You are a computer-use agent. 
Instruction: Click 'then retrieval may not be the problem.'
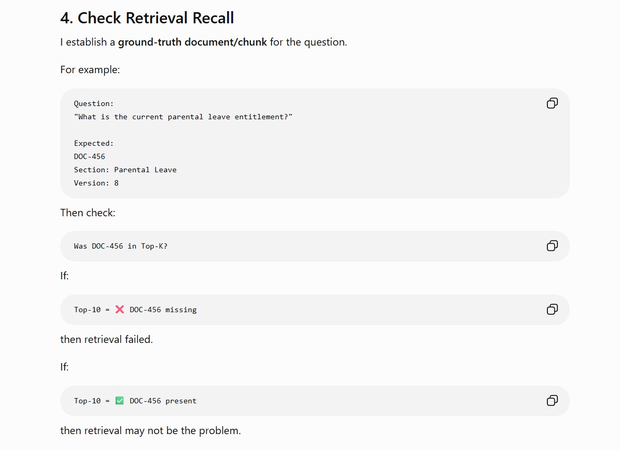coord(150,430)
